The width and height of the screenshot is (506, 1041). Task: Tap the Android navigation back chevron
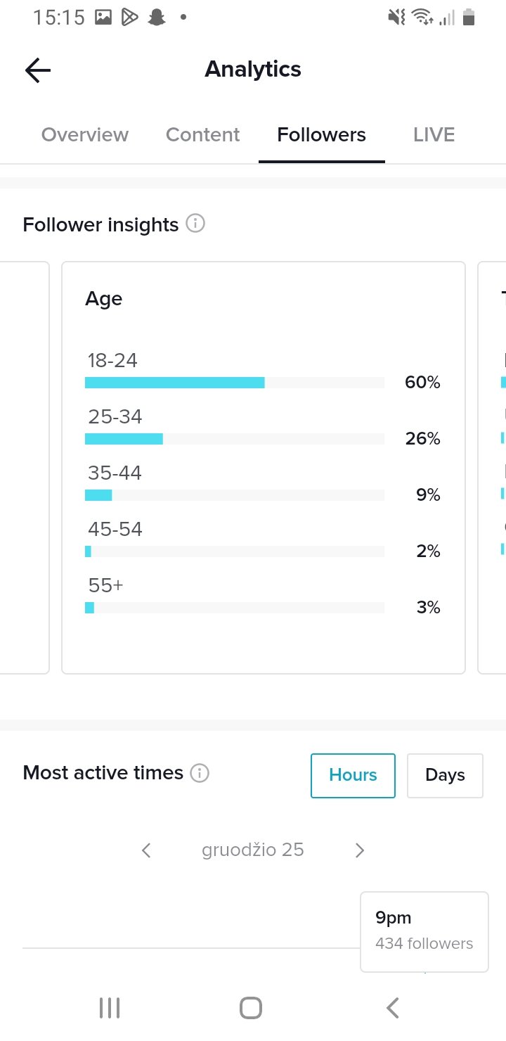point(393,1008)
